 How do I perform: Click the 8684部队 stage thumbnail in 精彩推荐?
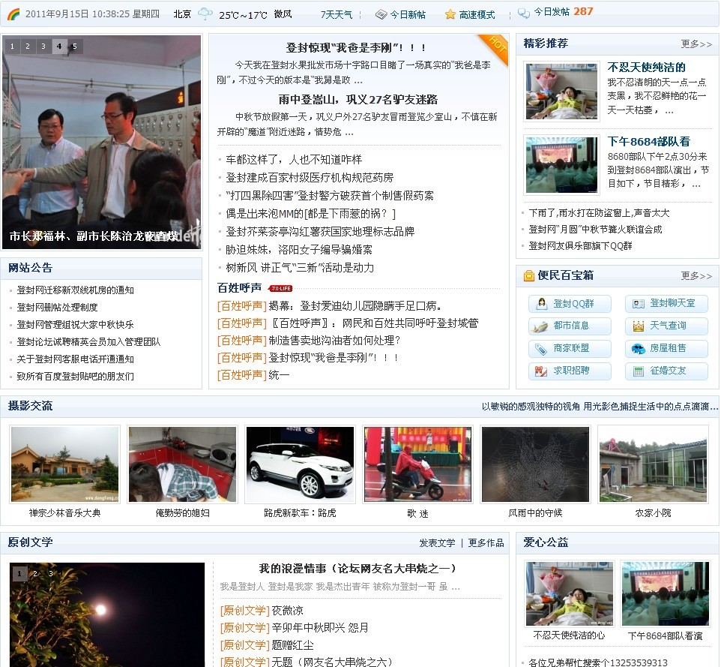(x=562, y=165)
